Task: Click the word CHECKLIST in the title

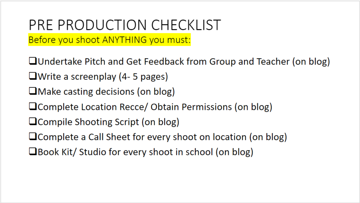Action: point(186,25)
